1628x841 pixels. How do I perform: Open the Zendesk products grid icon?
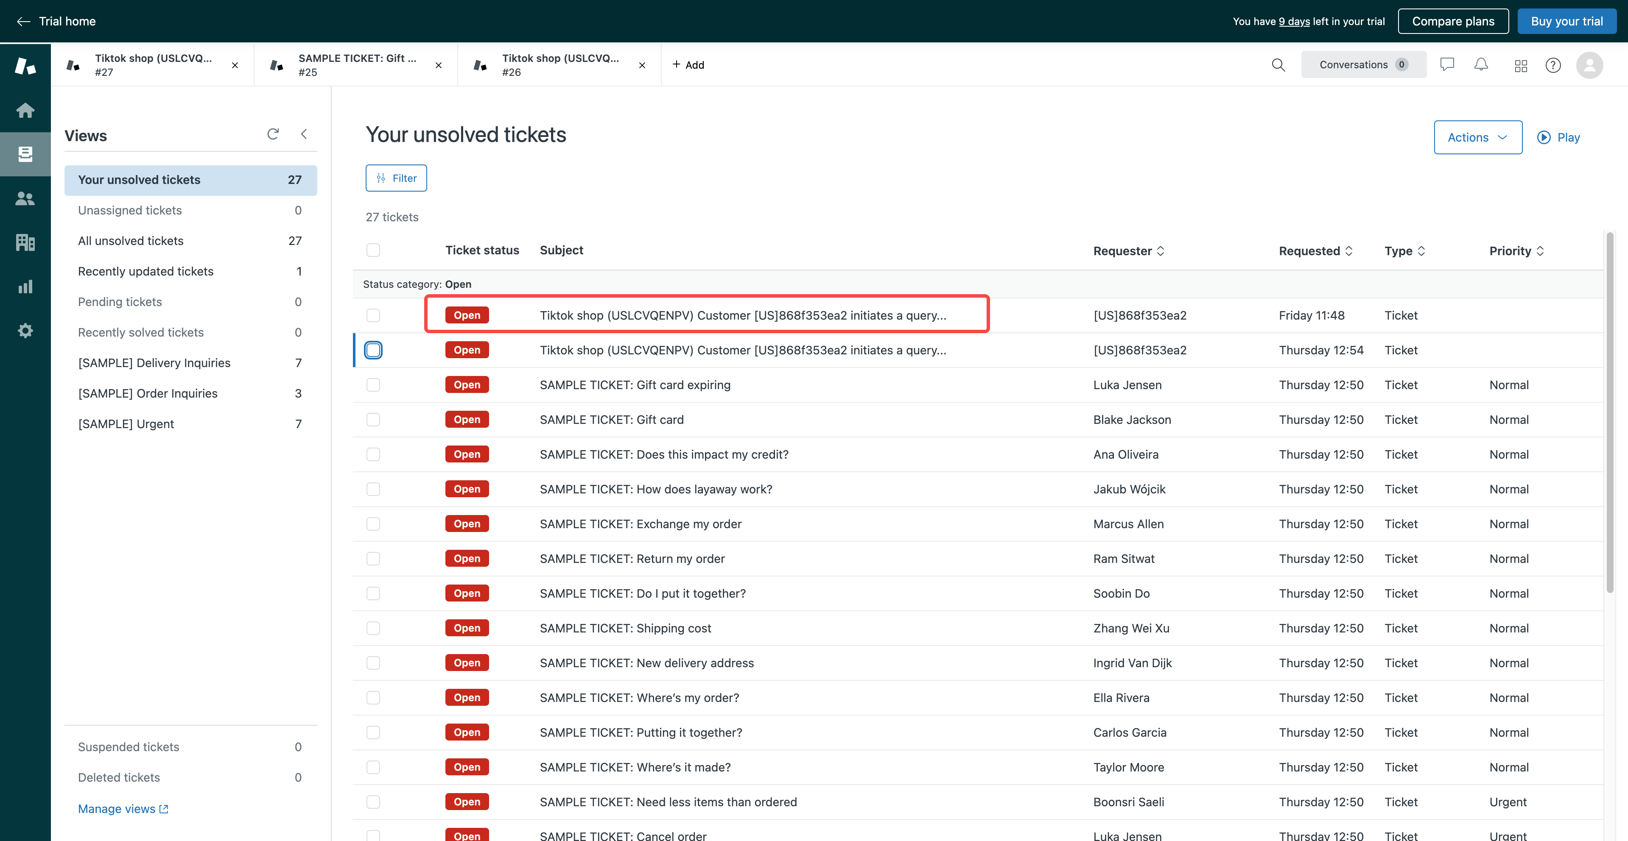click(x=1521, y=66)
